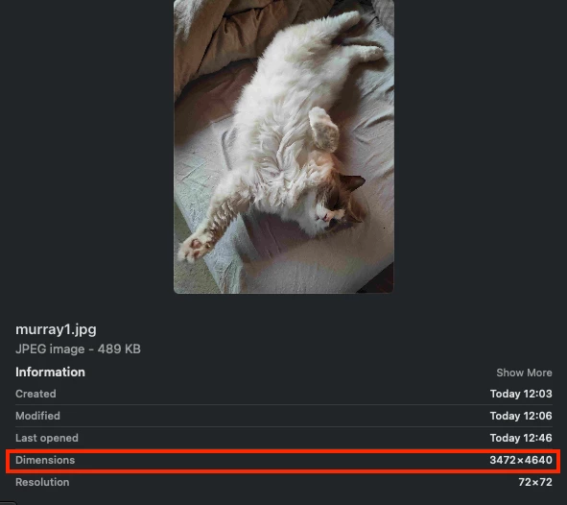The width and height of the screenshot is (567, 505).
Task: Select the Modified row label
Action: click(38, 416)
